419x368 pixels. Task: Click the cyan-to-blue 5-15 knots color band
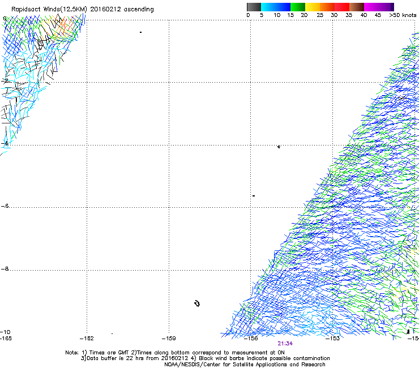(276, 7)
